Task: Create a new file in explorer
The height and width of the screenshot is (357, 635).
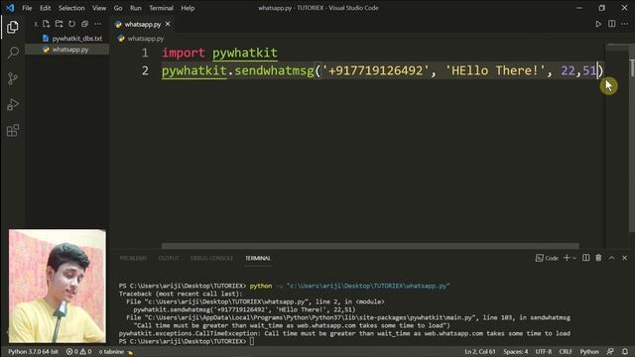Action: [47, 24]
